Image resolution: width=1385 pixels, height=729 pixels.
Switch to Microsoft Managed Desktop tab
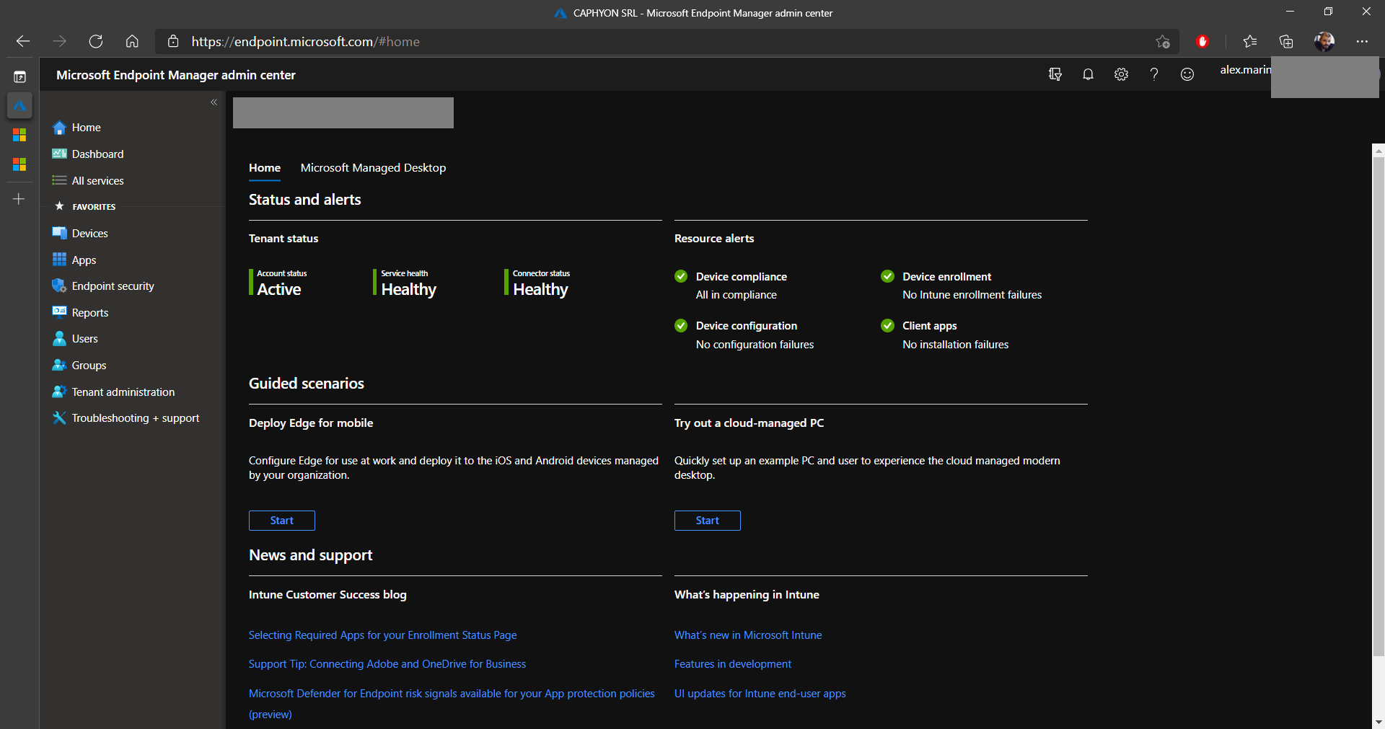pos(373,168)
